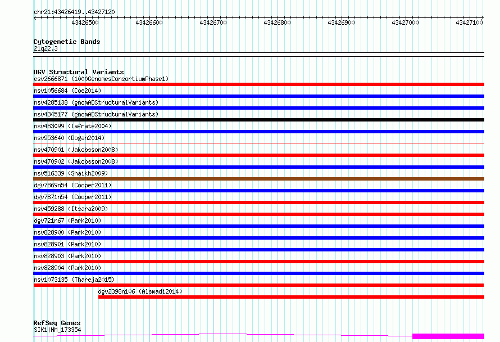Click ruler position 43427100
The height and width of the screenshot is (342, 500).
470,22
